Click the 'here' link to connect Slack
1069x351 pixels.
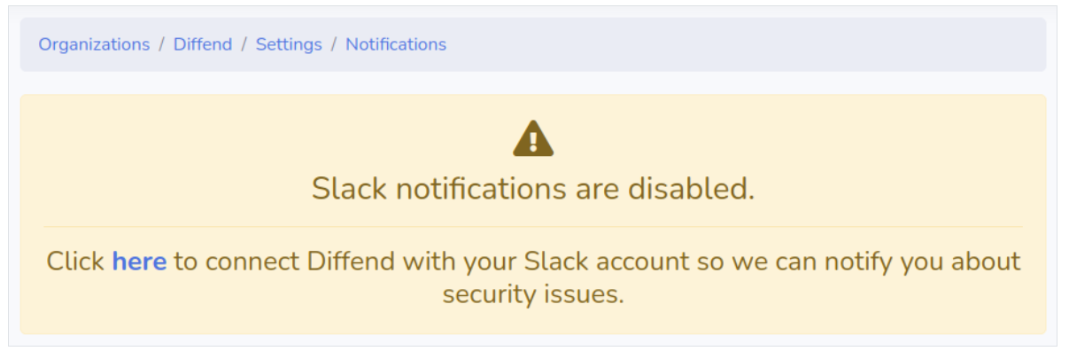[x=139, y=261]
